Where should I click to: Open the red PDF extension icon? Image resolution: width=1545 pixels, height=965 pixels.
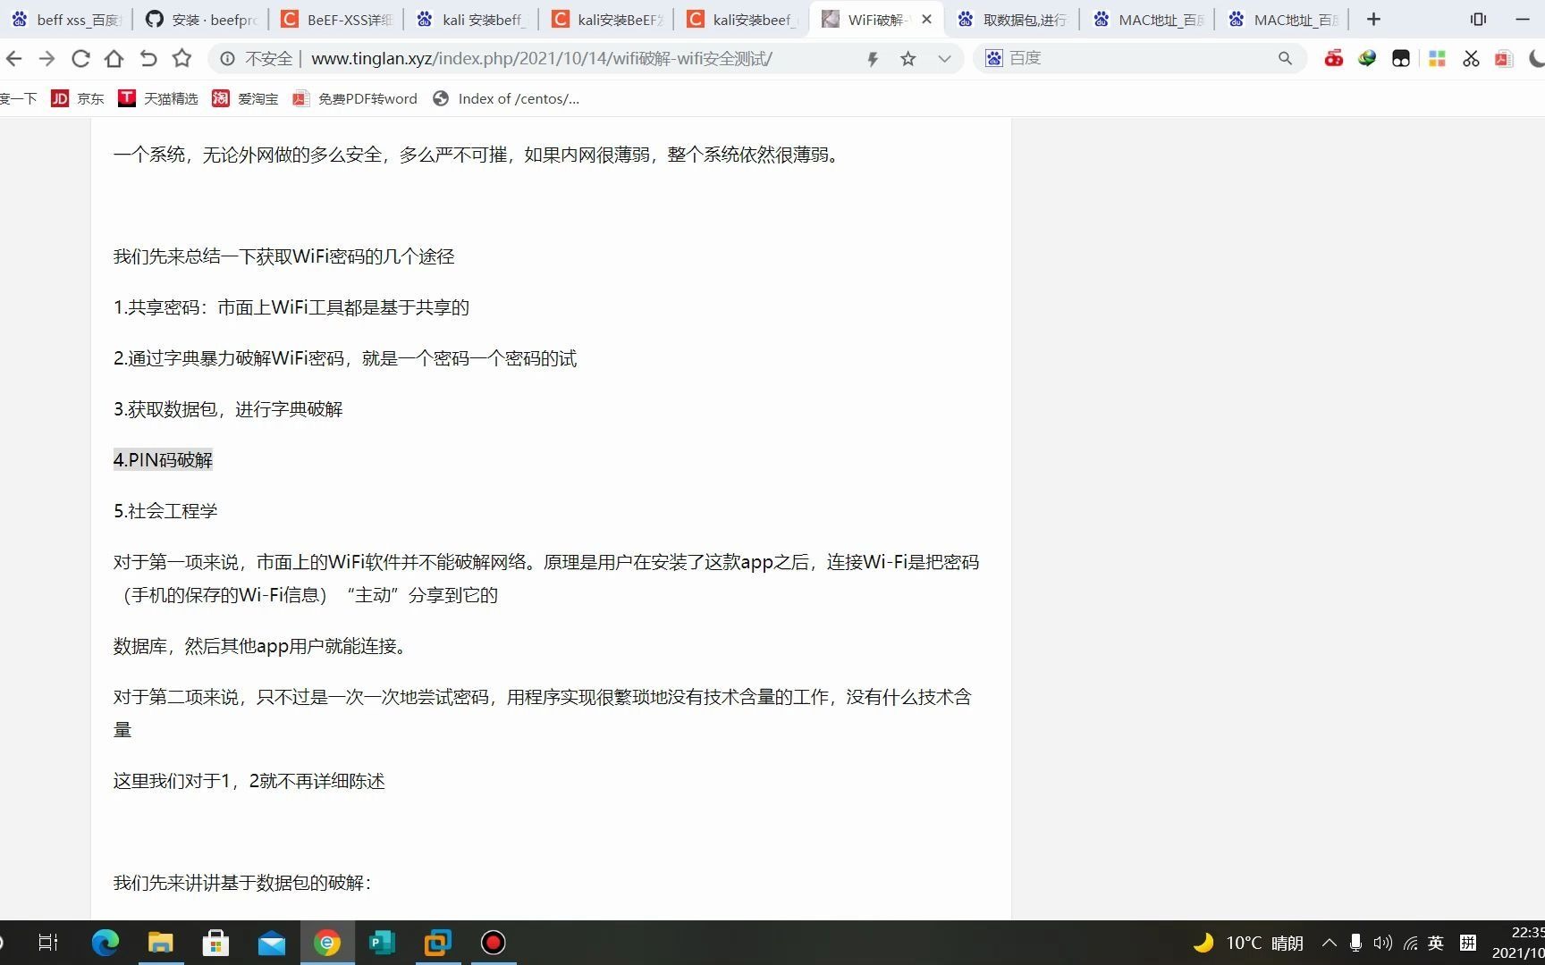click(x=1504, y=59)
